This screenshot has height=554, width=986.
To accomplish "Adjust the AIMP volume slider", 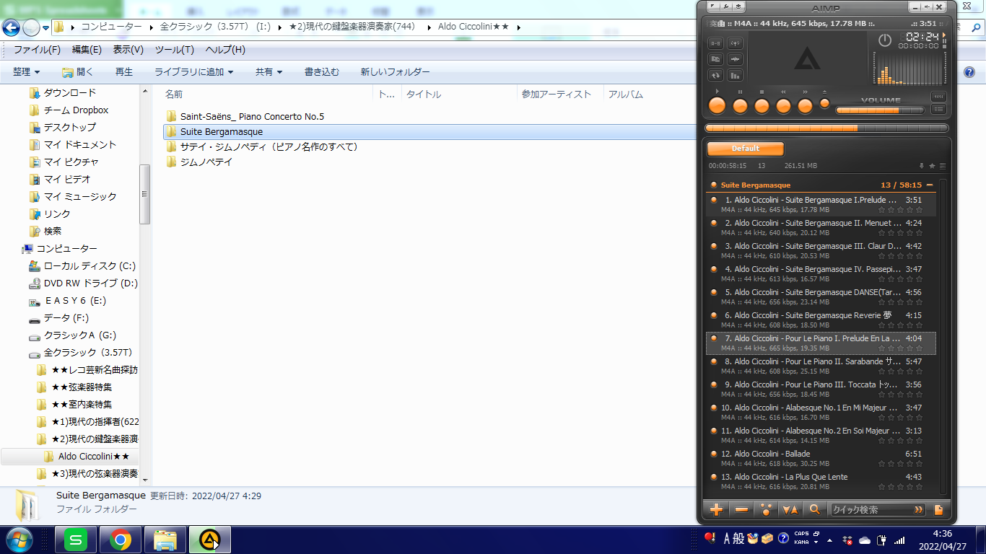I will click(x=881, y=110).
